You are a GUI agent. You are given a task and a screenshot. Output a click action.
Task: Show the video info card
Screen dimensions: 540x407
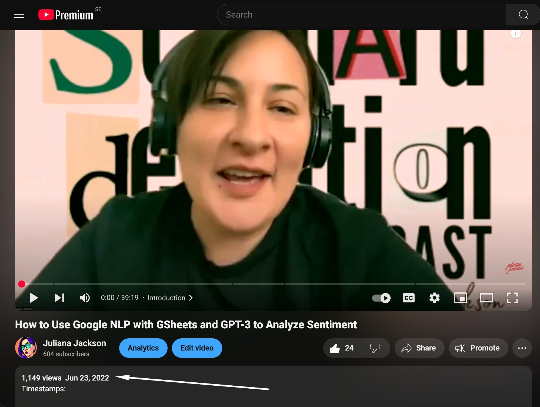pyautogui.click(x=515, y=34)
